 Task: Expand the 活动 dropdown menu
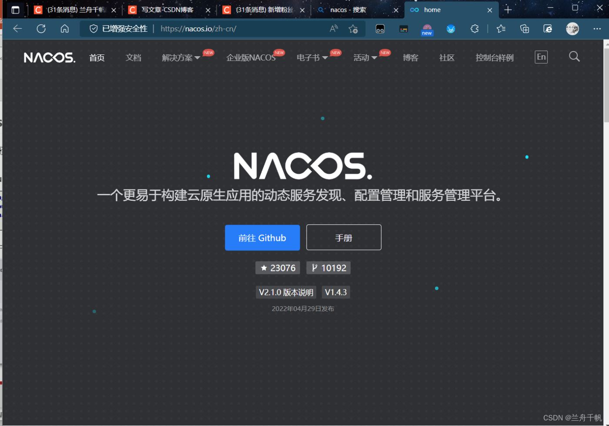(x=365, y=57)
